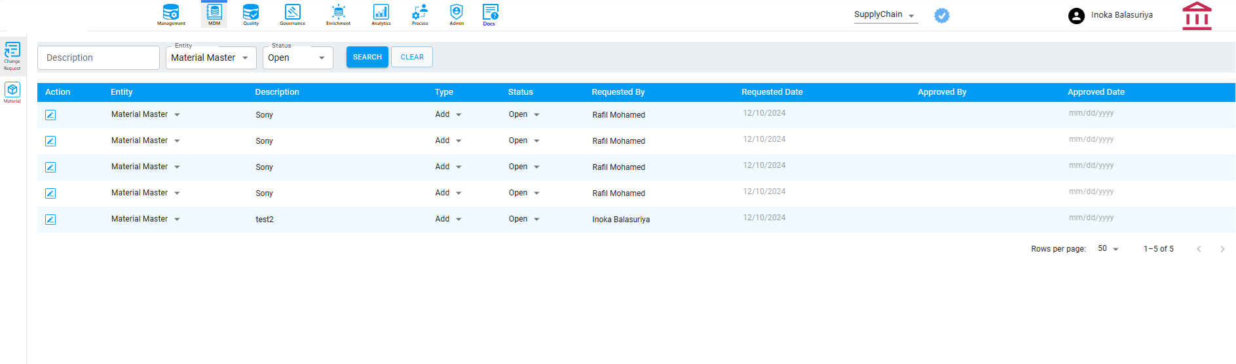1236x364 pixels.
Task: Click the CLEAR button
Action: pyautogui.click(x=412, y=57)
